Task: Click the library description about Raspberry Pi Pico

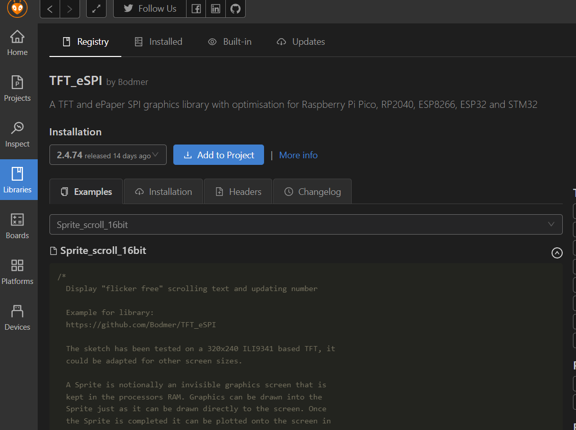Action: pyautogui.click(x=293, y=104)
